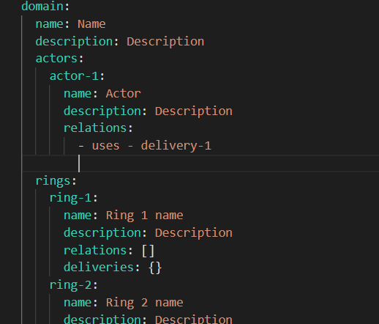Viewport: 379px width, 324px height.
Task: Place cursor on actor-1 description value
Action: click(194, 111)
